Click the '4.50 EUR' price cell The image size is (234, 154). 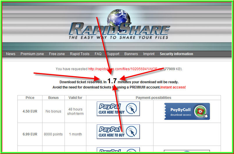[x=30, y=111]
